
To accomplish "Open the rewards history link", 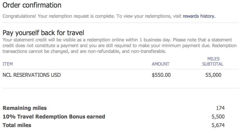I will click(x=199, y=16).
